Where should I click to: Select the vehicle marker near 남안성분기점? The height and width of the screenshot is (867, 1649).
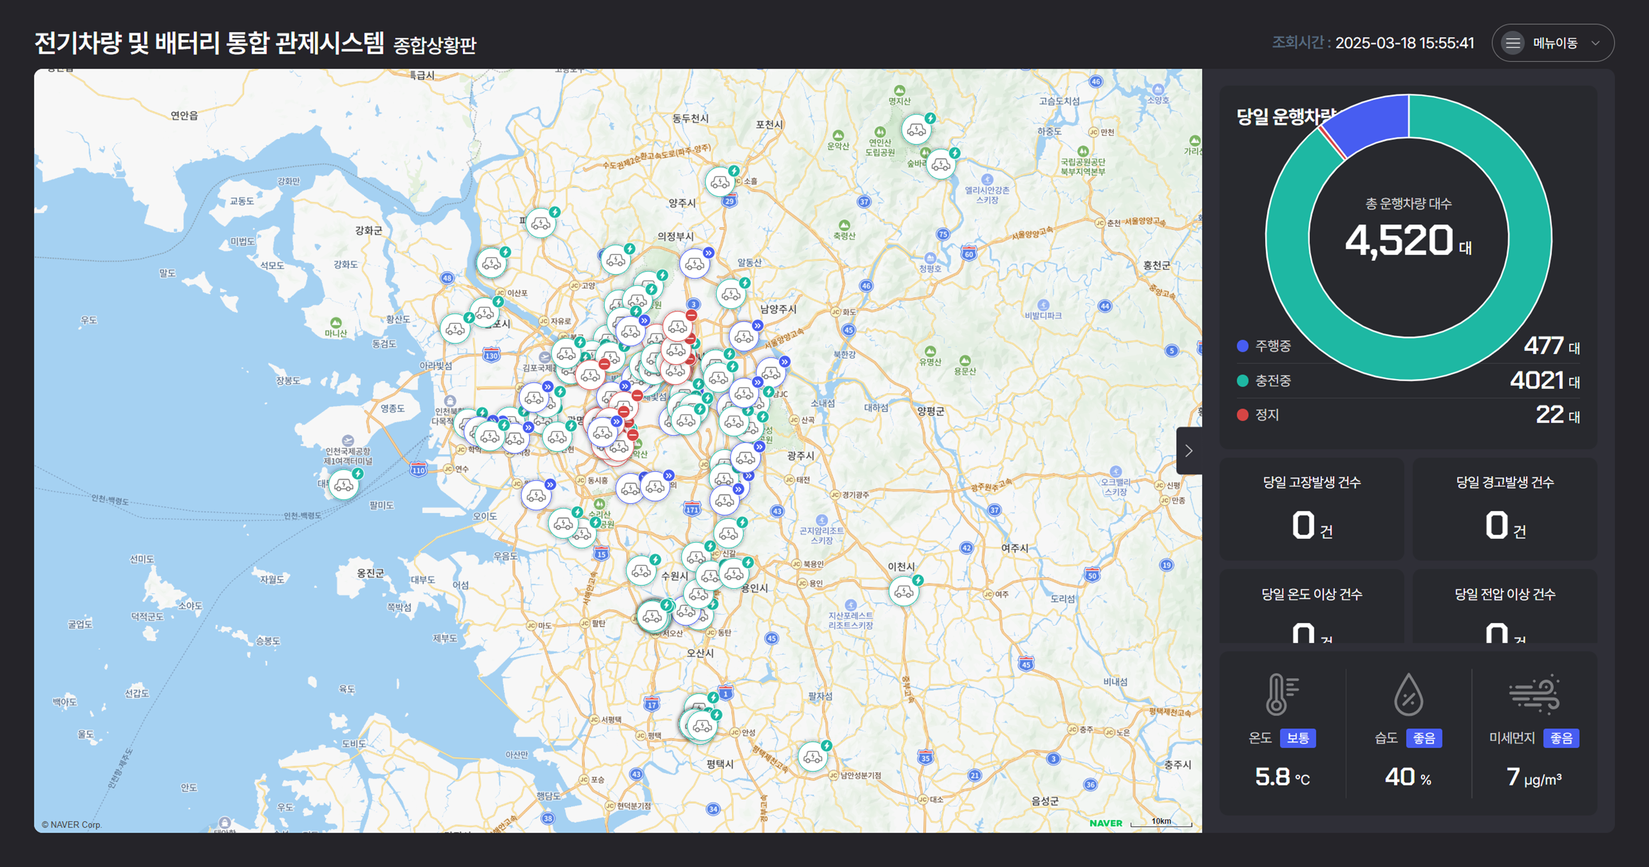(813, 757)
